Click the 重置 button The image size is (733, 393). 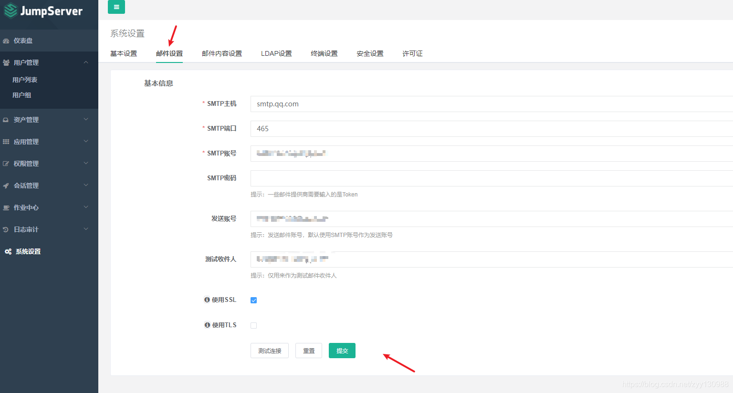309,351
